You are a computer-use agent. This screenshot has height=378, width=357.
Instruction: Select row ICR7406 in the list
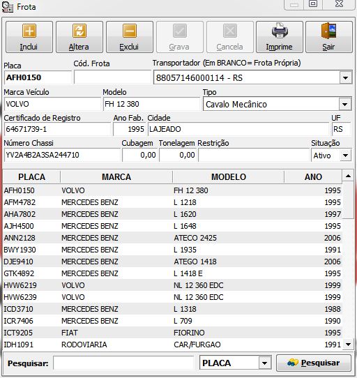point(172,321)
